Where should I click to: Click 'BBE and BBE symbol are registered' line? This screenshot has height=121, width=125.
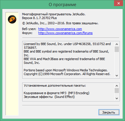[66, 51]
